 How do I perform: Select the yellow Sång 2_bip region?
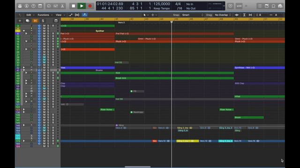(187, 141)
